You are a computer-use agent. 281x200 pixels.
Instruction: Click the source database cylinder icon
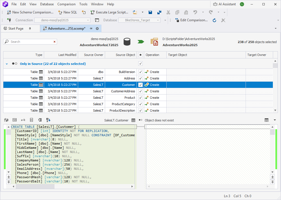[127, 42]
